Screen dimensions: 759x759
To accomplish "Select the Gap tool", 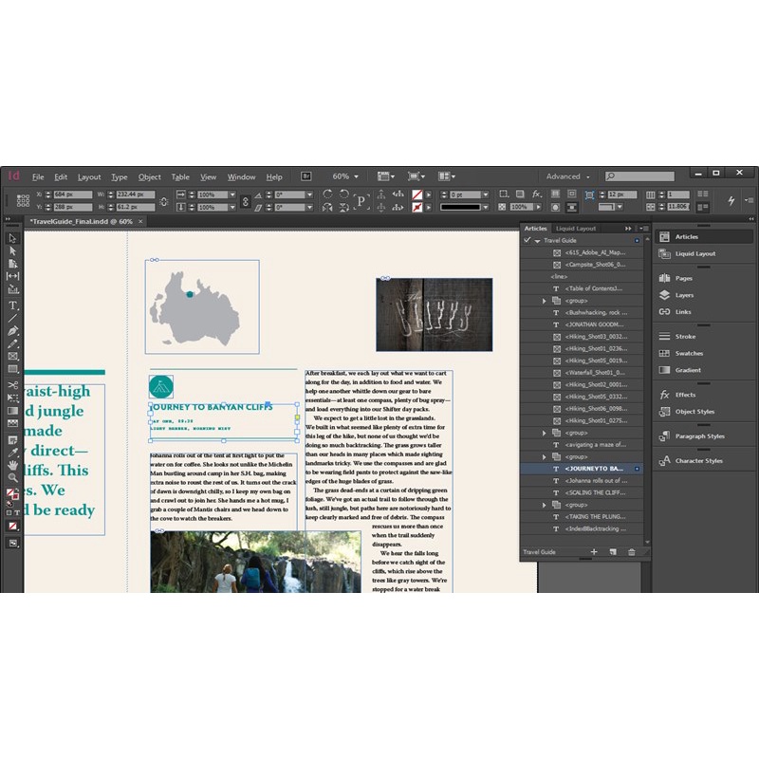I will (12, 276).
